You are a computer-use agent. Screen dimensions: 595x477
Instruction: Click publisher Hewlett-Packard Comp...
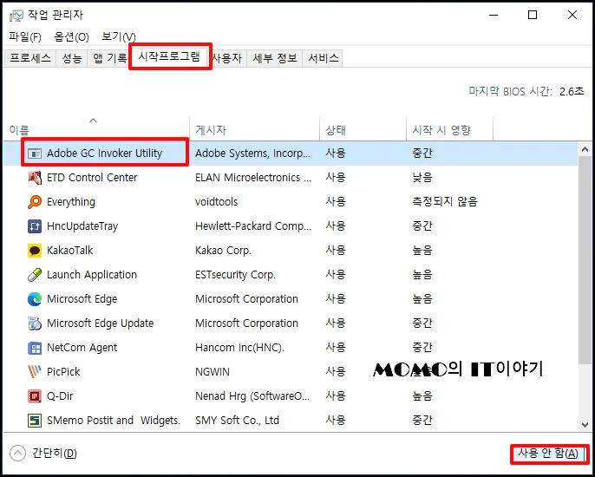253,226
